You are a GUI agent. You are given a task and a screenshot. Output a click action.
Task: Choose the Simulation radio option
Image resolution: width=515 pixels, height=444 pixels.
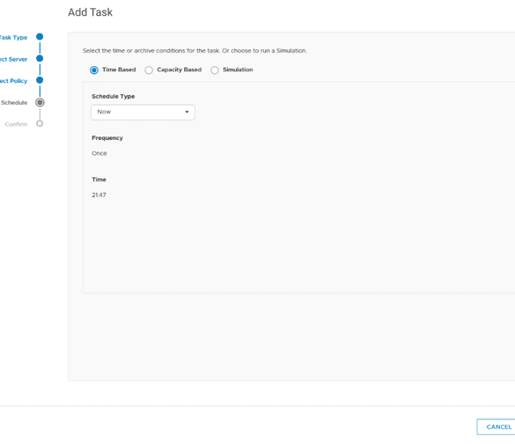point(215,70)
